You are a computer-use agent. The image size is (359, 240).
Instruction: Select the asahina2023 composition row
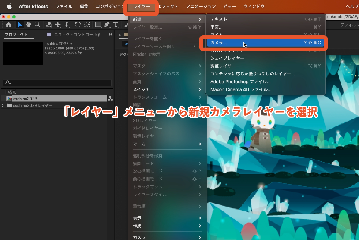[x=54, y=99]
